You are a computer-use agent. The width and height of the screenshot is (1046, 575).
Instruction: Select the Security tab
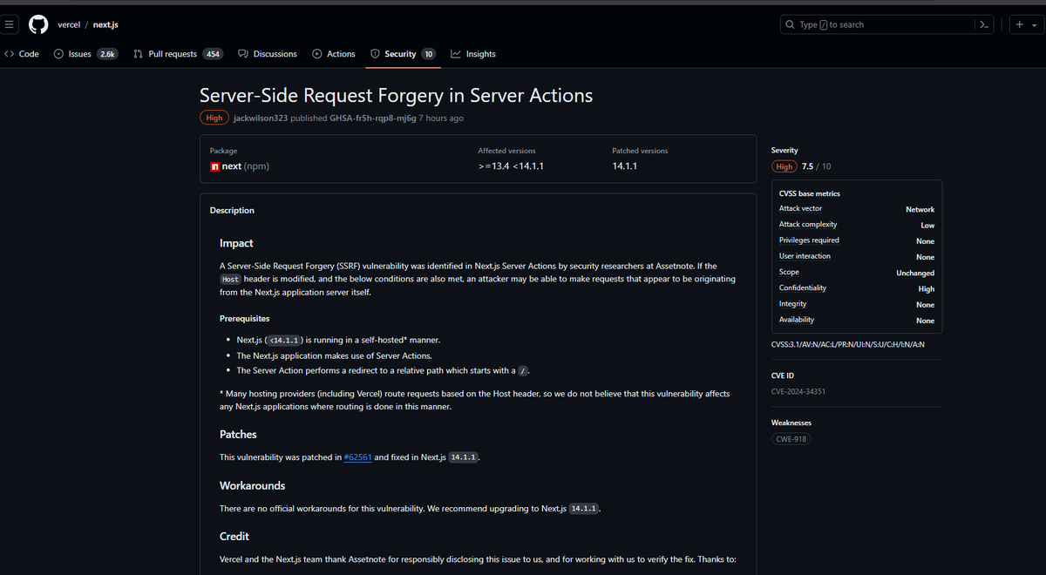tap(403, 54)
